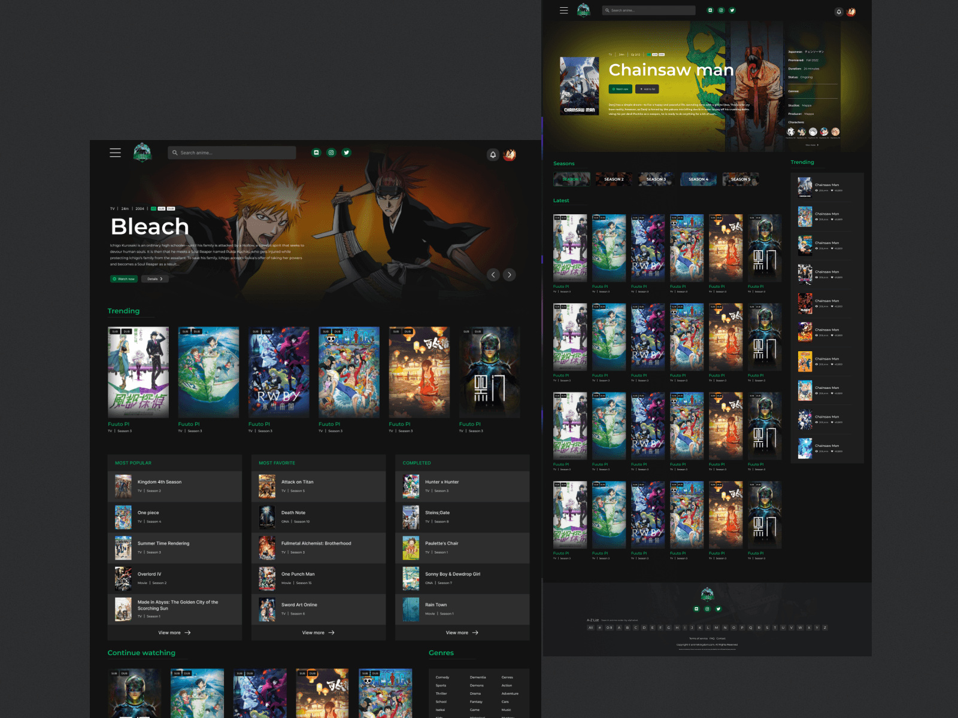Open Rain Town entry
The image size is (958, 718).
coord(462,609)
